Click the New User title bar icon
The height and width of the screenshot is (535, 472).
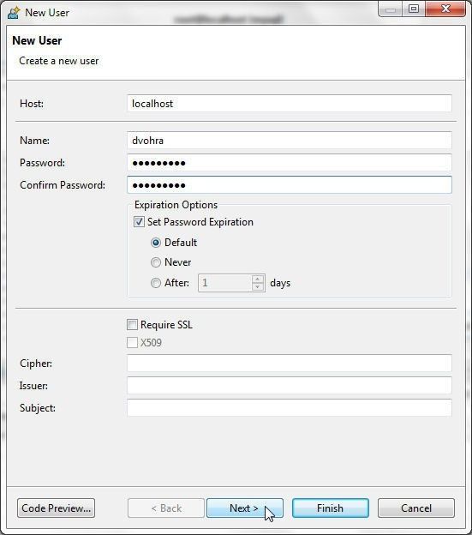(x=14, y=13)
